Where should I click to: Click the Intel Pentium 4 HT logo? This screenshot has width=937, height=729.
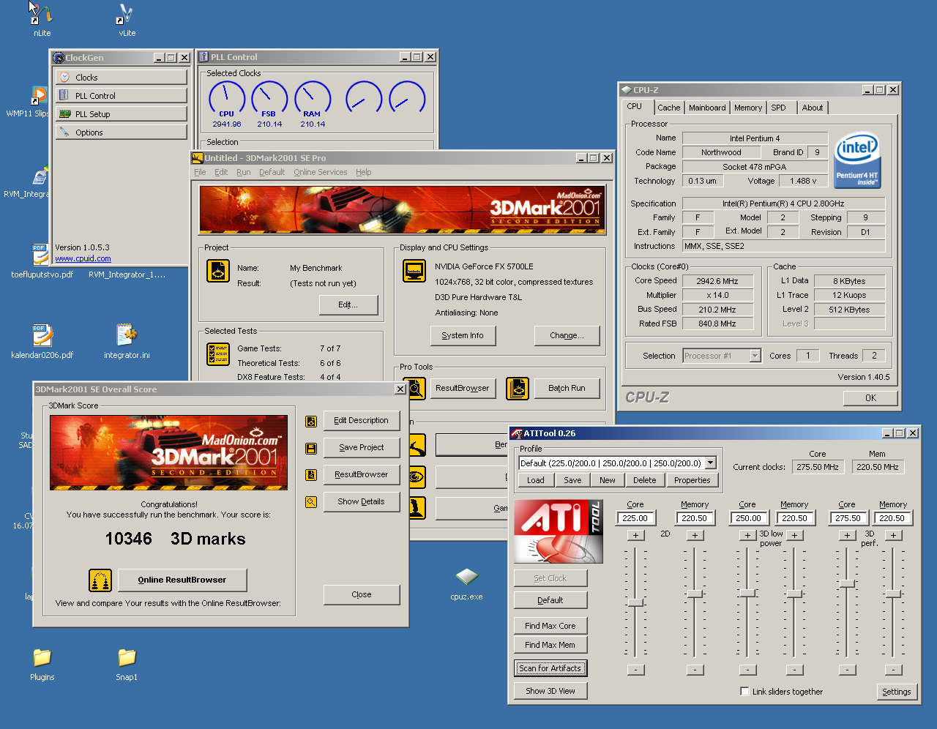[857, 160]
